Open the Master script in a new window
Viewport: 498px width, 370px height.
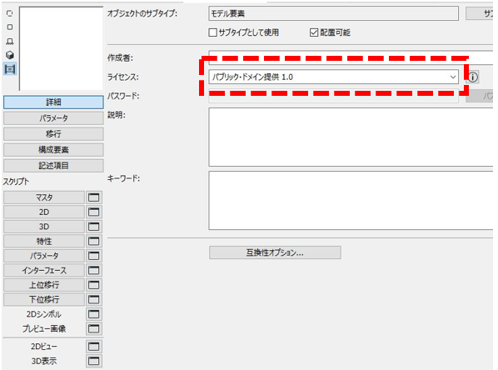94,197
